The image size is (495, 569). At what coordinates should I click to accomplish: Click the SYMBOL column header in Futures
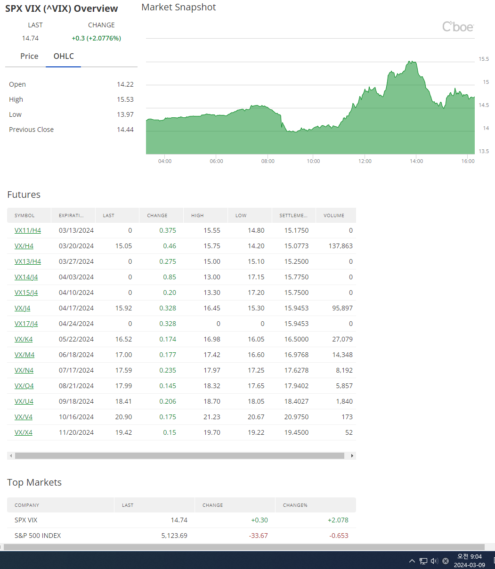[x=29, y=215]
